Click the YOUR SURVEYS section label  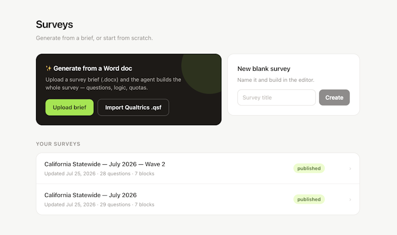(x=58, y=144)
